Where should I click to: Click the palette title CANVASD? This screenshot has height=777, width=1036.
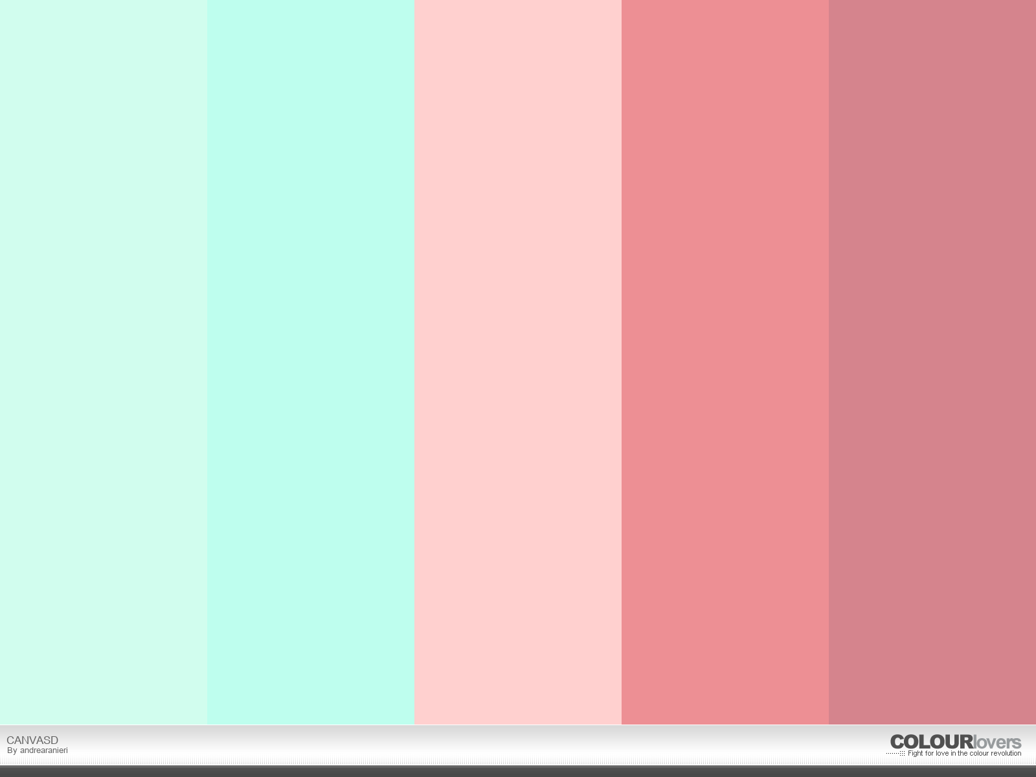pyautogui.click(x=32, y=740)
